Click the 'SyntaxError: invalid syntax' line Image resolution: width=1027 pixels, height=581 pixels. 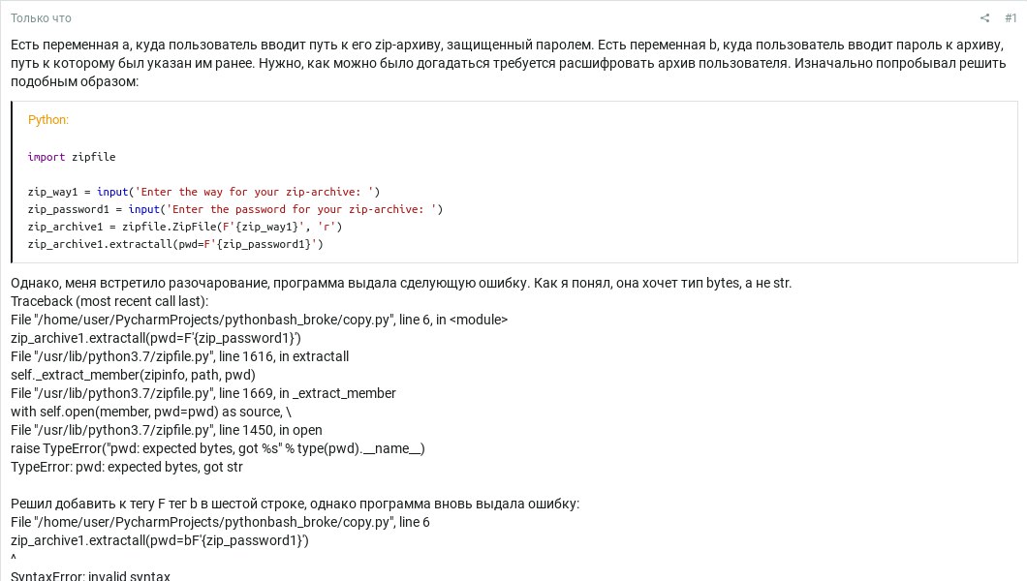coord(90,575)
